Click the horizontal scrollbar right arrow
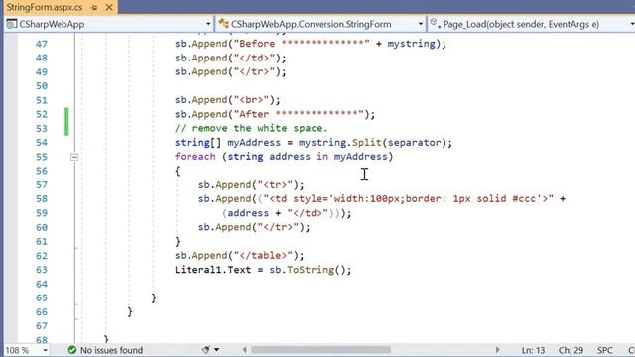This screenshot has height=357, width=635. (497, 350)
